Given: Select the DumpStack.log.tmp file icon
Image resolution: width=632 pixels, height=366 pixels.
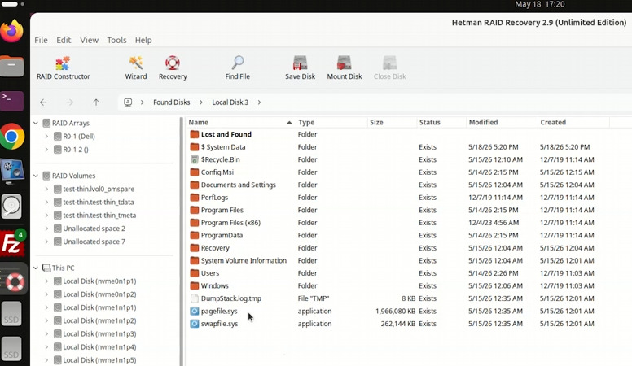Looking at the screenshot, I should click(195, 298).
